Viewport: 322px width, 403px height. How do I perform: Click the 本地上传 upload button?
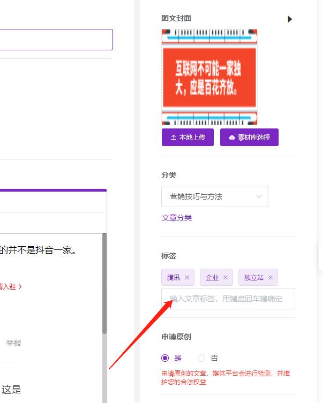188,137
